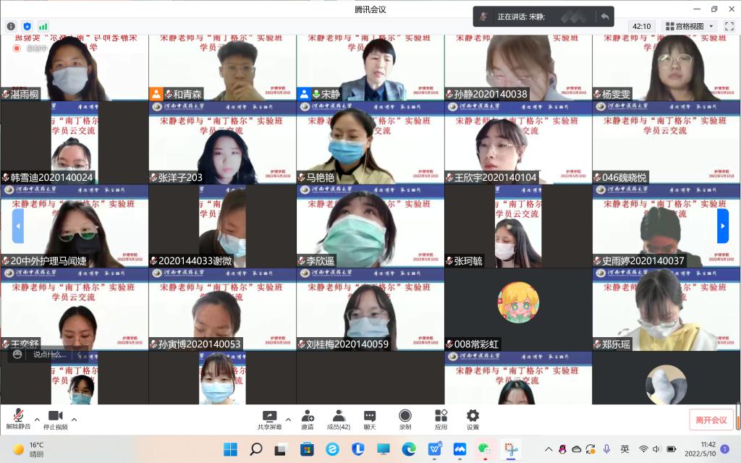Click Share Screen (共享屏幕)
The width and height of the screenshot is (741, 463).
270,420
